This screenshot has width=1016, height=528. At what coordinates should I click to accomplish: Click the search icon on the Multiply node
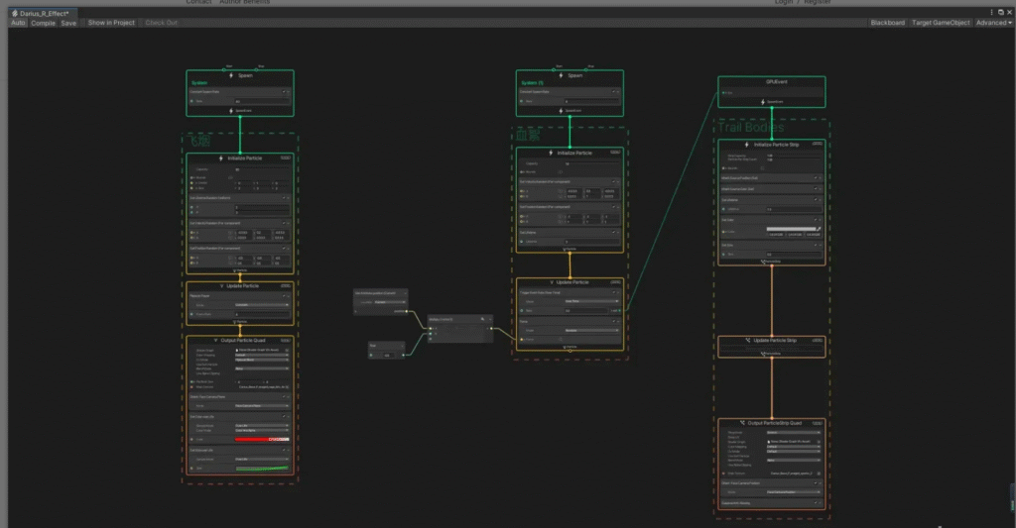click(482, 319)
